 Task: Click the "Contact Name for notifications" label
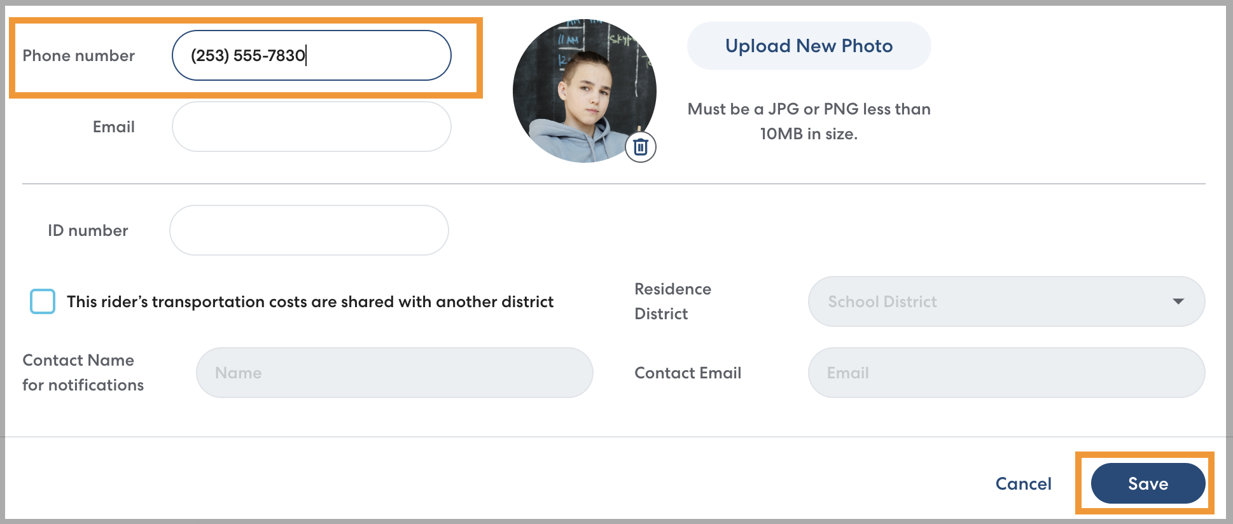(x=83, y=373)
